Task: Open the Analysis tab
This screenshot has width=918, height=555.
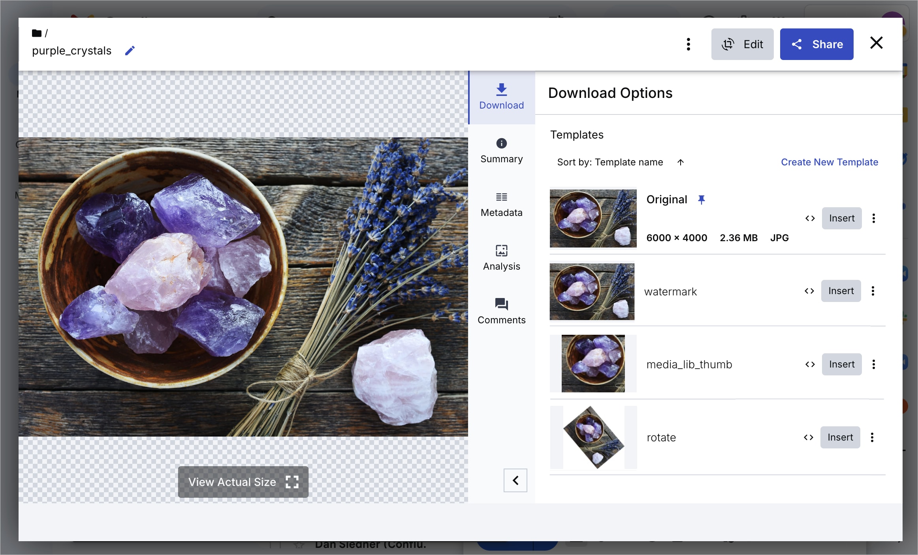Action: (x=501, y=258)
